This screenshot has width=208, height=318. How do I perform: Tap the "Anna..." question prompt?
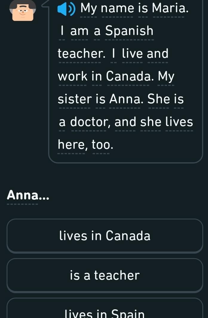28,196
